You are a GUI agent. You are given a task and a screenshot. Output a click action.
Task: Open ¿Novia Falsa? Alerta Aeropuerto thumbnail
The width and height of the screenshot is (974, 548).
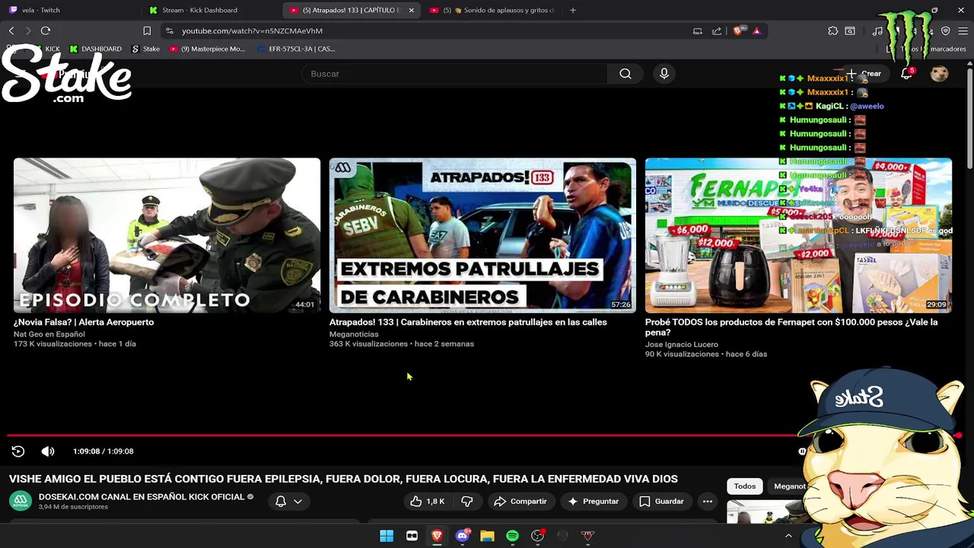pos(167,235)
